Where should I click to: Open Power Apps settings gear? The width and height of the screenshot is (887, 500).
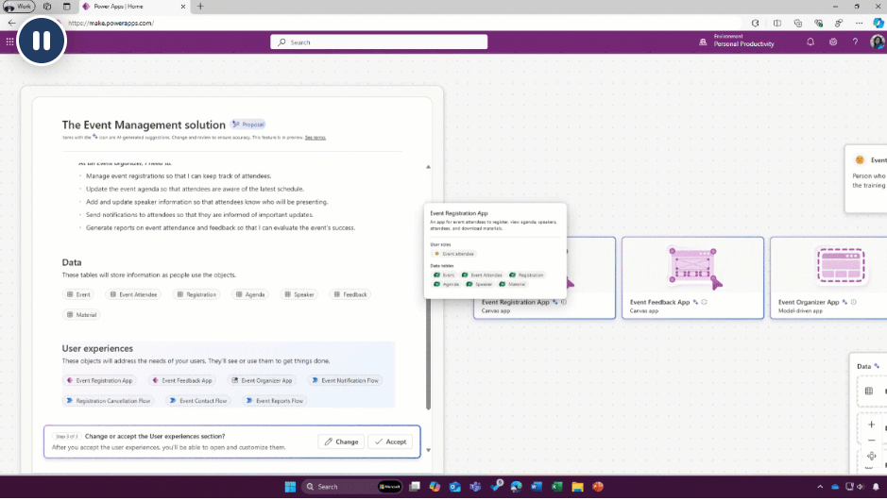[833, 42]
